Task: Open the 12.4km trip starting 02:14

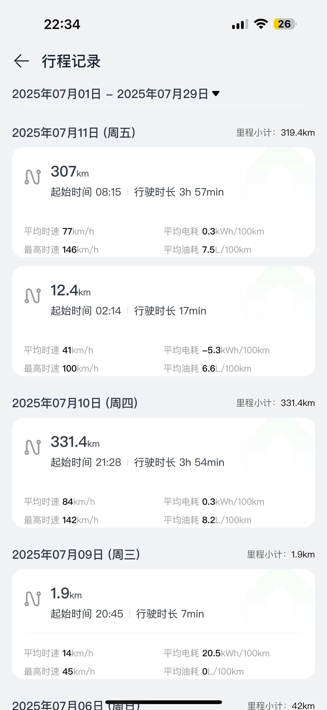Action: point(163,321)
